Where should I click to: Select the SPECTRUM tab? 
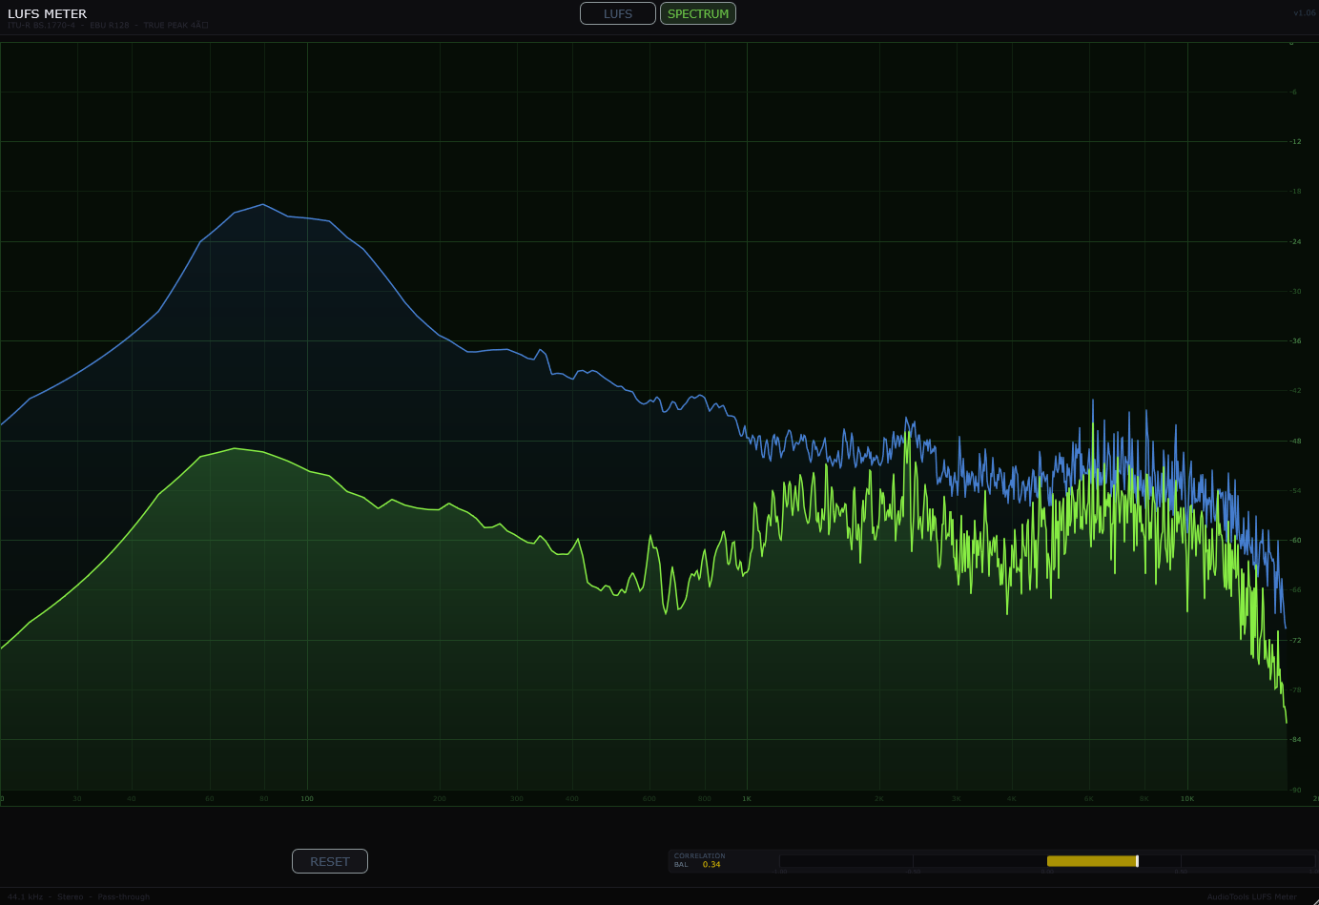(x=697, y=13)
